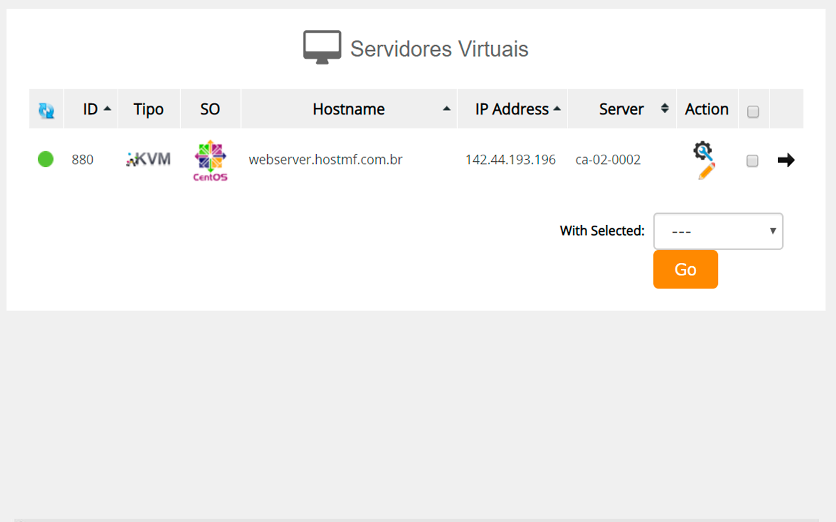Open the manage server gear-wrench icon
Image resolution: width=836 pixels, height=522 pixels.
(703, 151)
